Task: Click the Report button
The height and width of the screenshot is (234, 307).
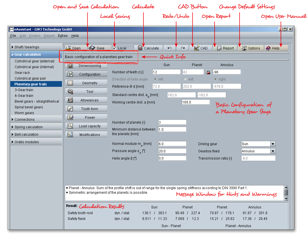Action: tap(225, 48)
